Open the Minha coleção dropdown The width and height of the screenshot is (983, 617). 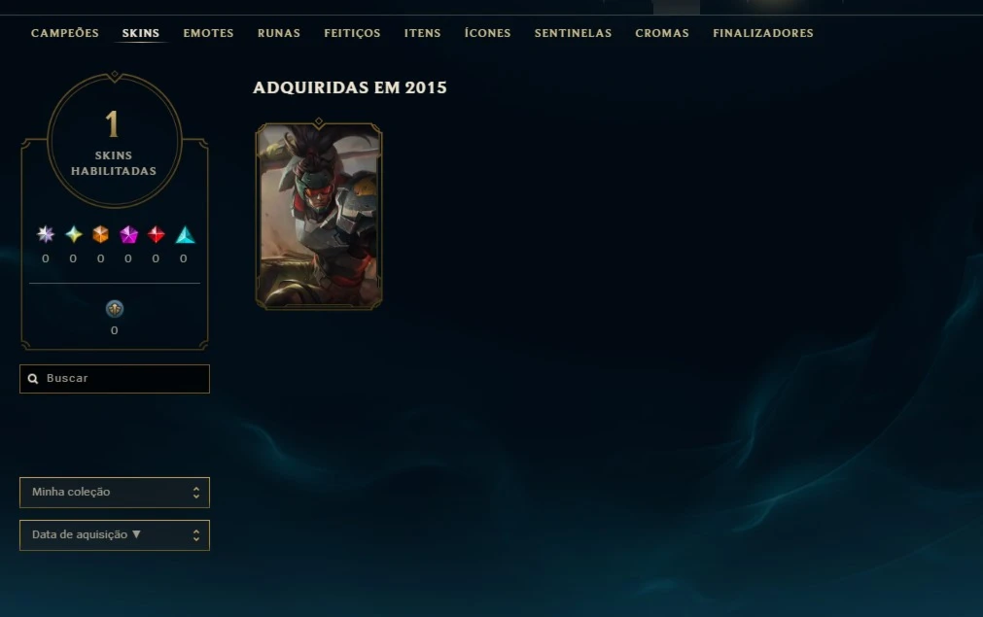pos(115,493)
